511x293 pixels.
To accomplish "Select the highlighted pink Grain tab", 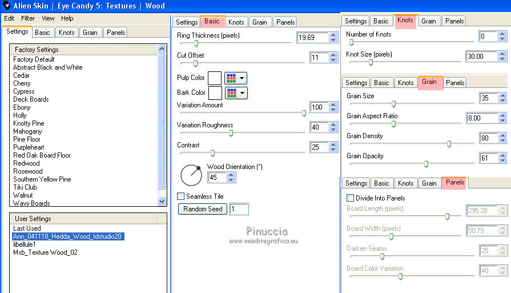I will 429,82.
